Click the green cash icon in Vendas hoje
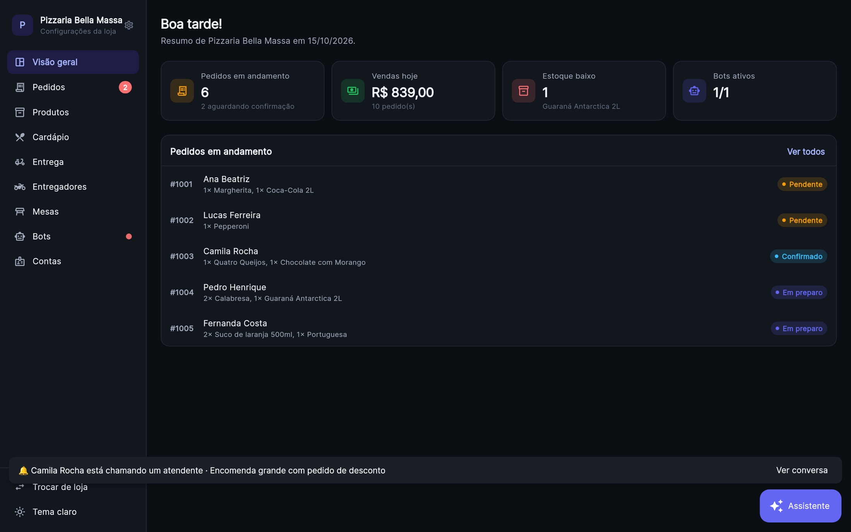The width and height of the screenshot is (851, 532). pos(353,91)
